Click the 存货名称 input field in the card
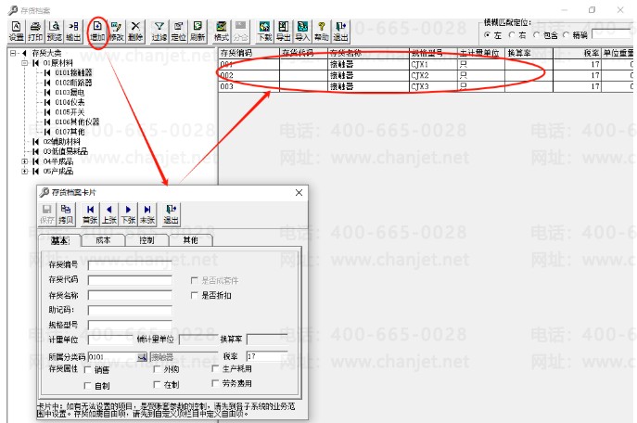The image size is (637, 423). coord(130,295)
